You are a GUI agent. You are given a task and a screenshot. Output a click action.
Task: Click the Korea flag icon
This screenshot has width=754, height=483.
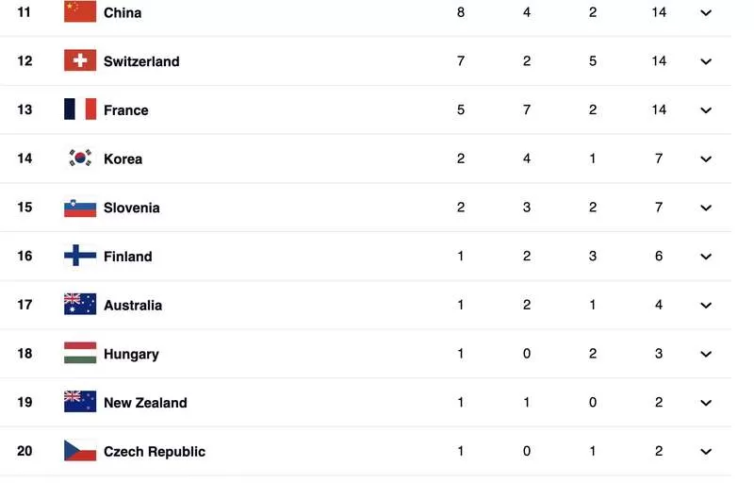[80, 158]
